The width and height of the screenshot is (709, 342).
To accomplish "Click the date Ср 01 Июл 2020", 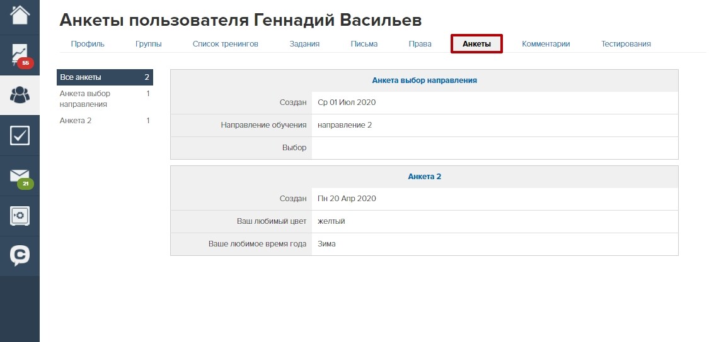I will (347, 102).
